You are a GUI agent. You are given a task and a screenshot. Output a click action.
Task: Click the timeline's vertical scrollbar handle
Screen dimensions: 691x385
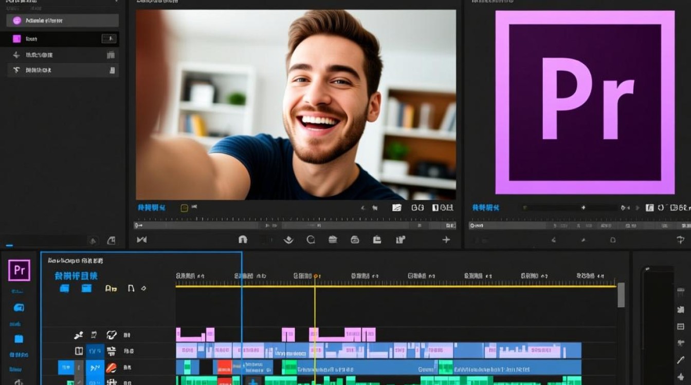(621, 295)
